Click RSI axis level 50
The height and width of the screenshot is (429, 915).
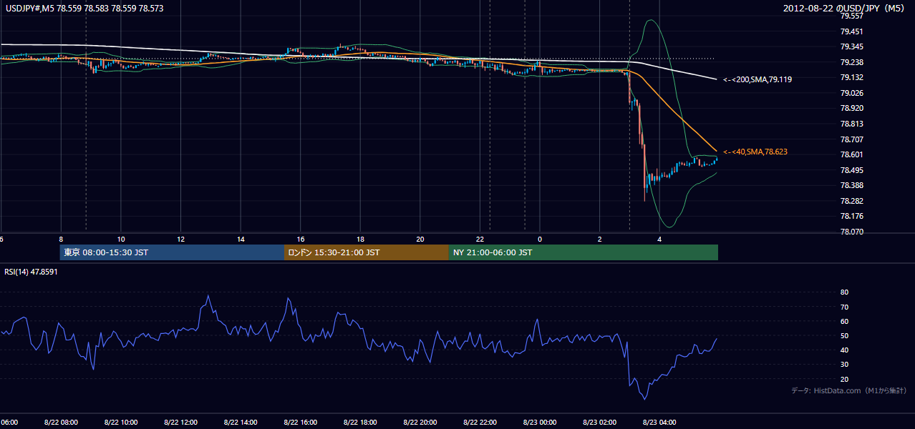coord(844,335)
